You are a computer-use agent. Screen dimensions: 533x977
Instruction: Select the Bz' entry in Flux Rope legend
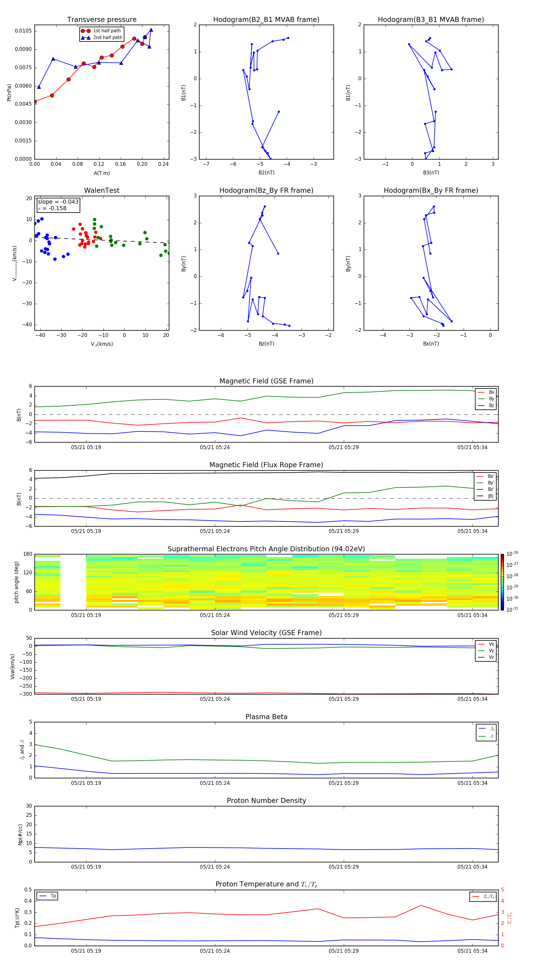(486, 489)
